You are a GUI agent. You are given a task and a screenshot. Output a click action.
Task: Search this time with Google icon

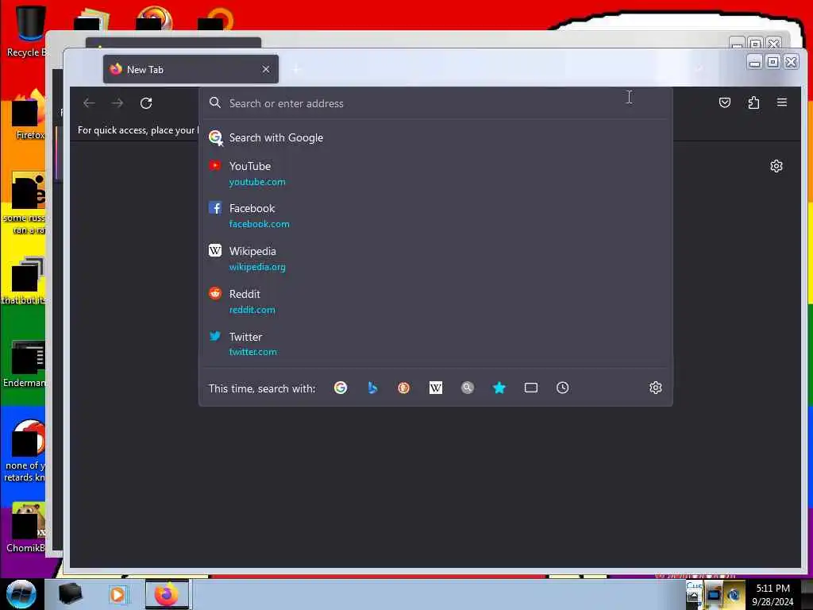[341, 388]
